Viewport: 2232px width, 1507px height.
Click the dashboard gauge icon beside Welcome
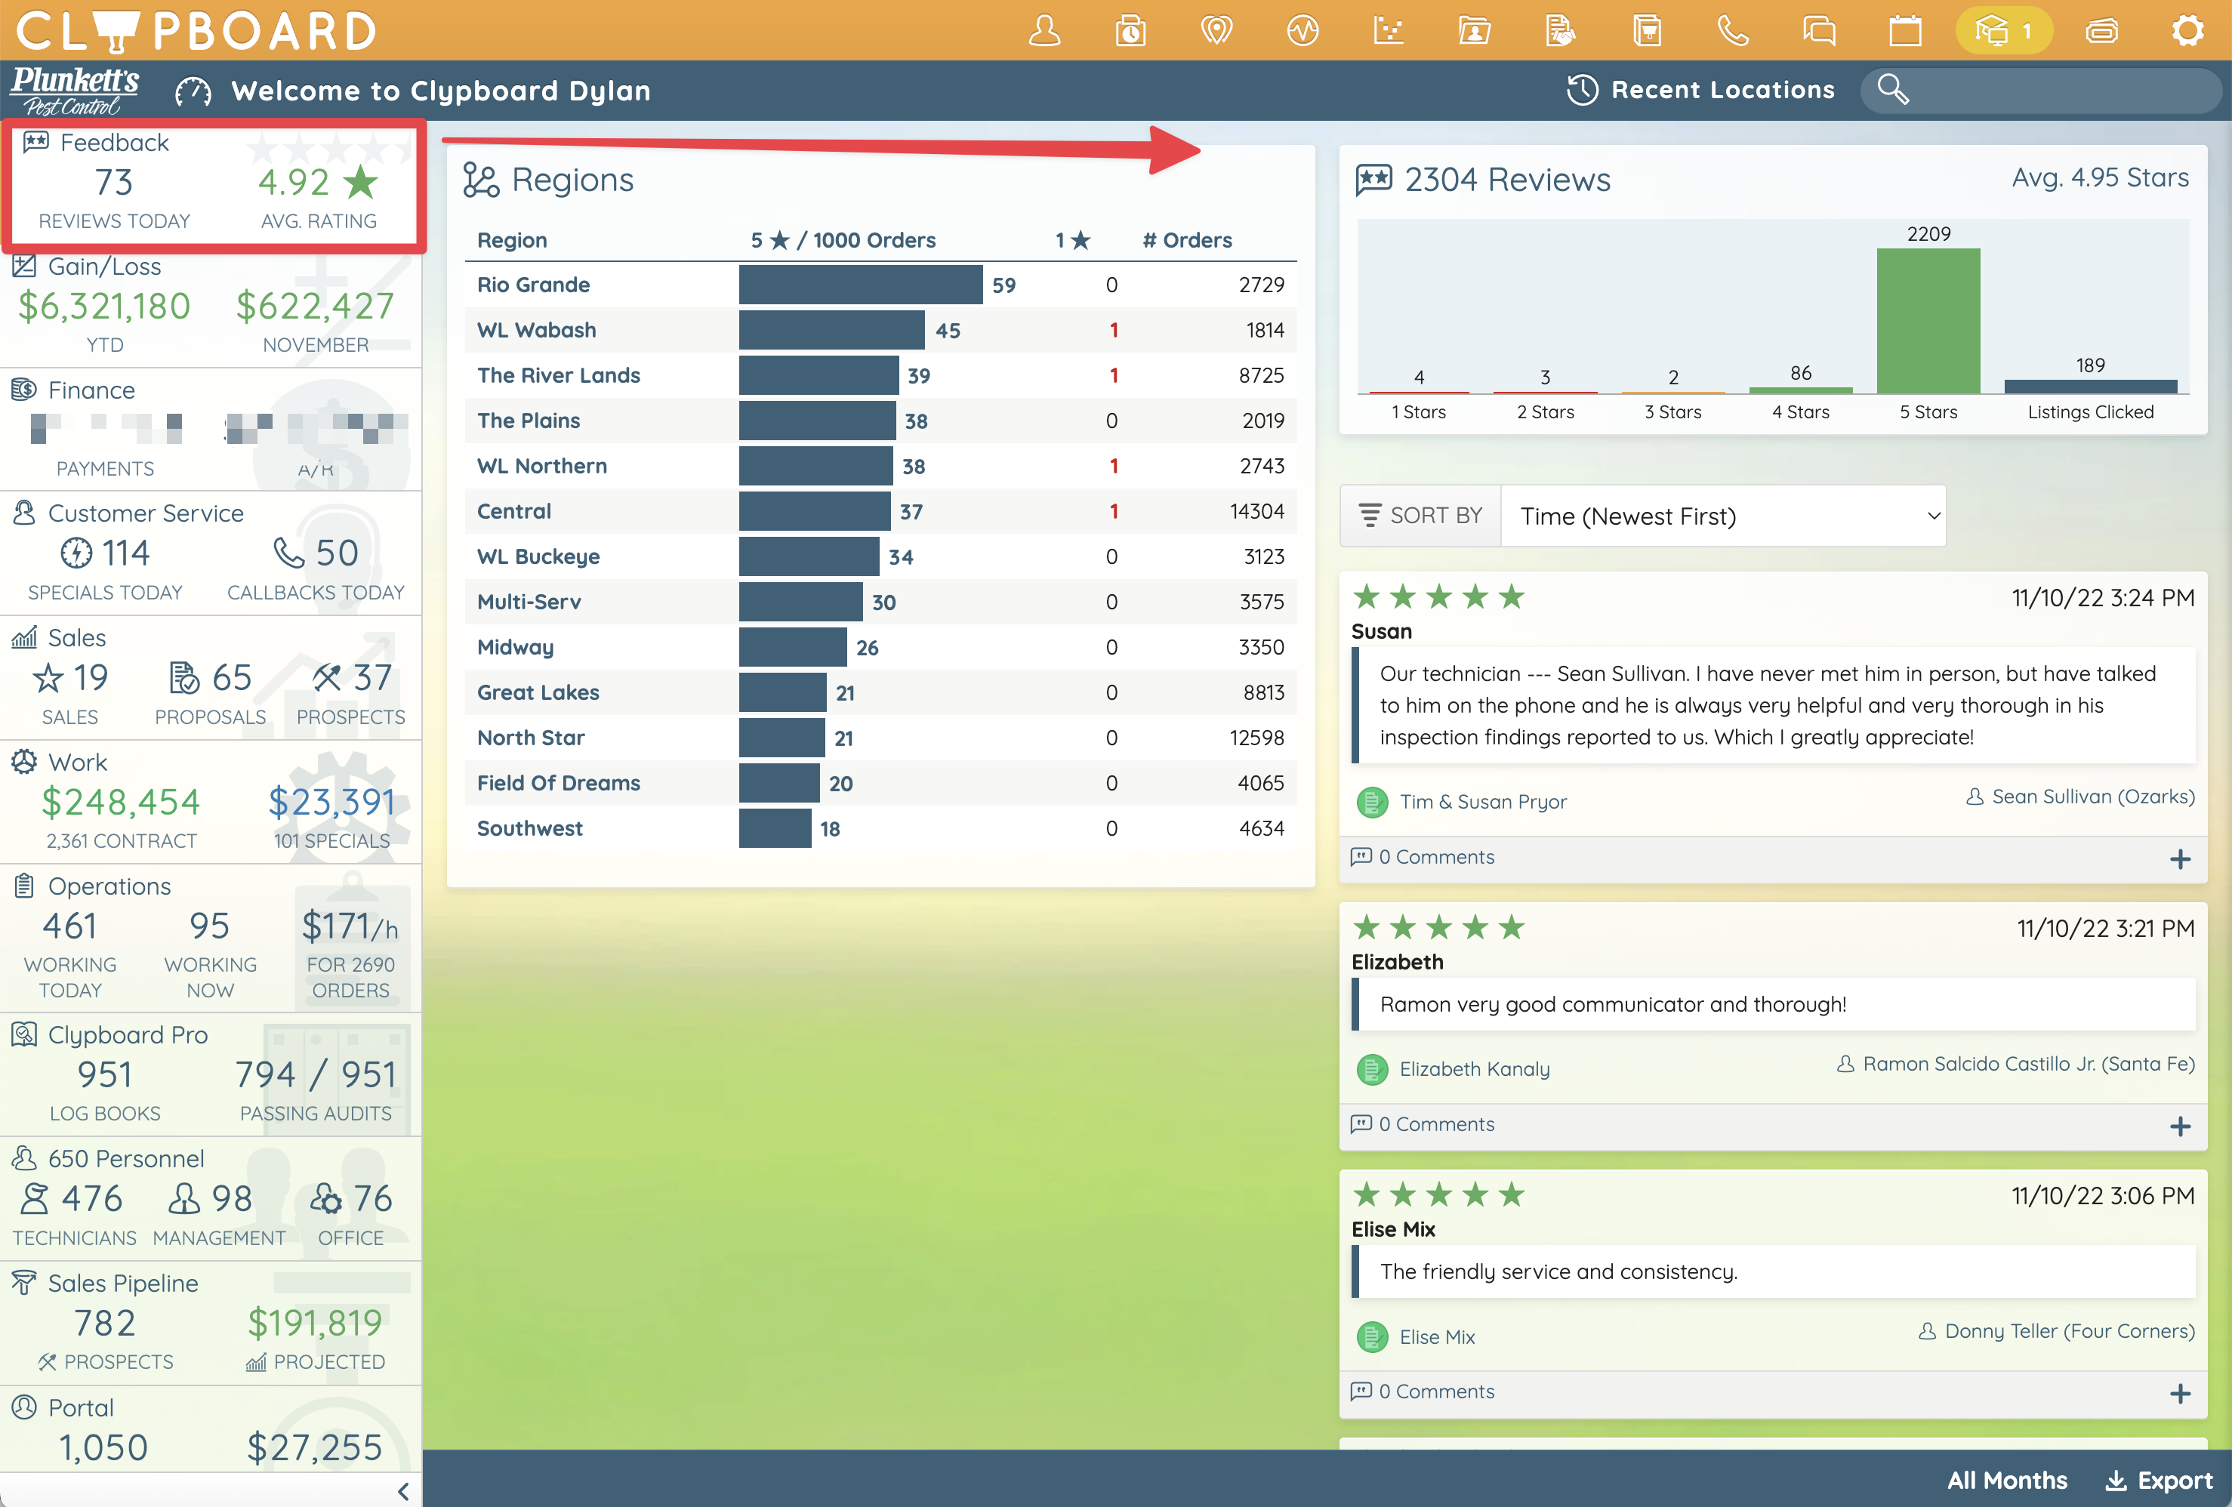193,92
